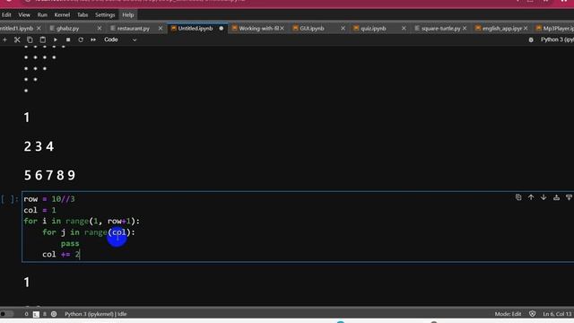
Task: Close the GUI.ipynb tab
Action: click(343, 28)
